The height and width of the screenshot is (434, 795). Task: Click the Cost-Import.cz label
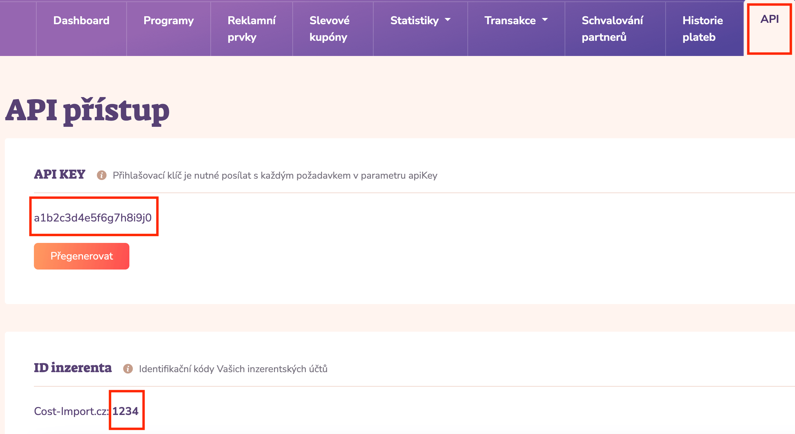click(71, 411)
